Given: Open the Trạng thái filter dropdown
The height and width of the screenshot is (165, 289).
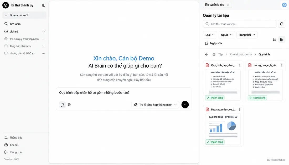Looking at the screenshot, I should [247, 35].
